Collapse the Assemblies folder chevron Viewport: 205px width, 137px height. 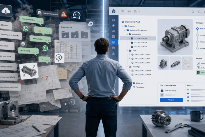(127, 34)
